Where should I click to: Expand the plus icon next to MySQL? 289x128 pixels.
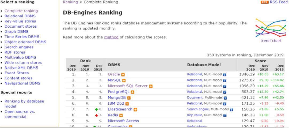(x=124, y=80)
